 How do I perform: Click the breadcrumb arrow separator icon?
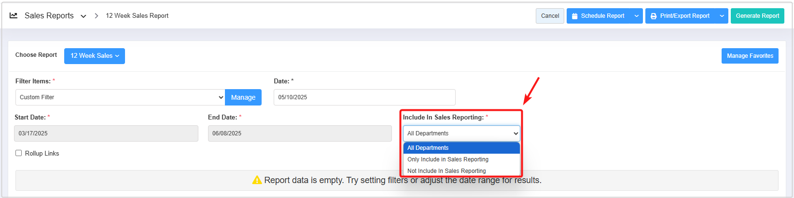tap(97, 16)
